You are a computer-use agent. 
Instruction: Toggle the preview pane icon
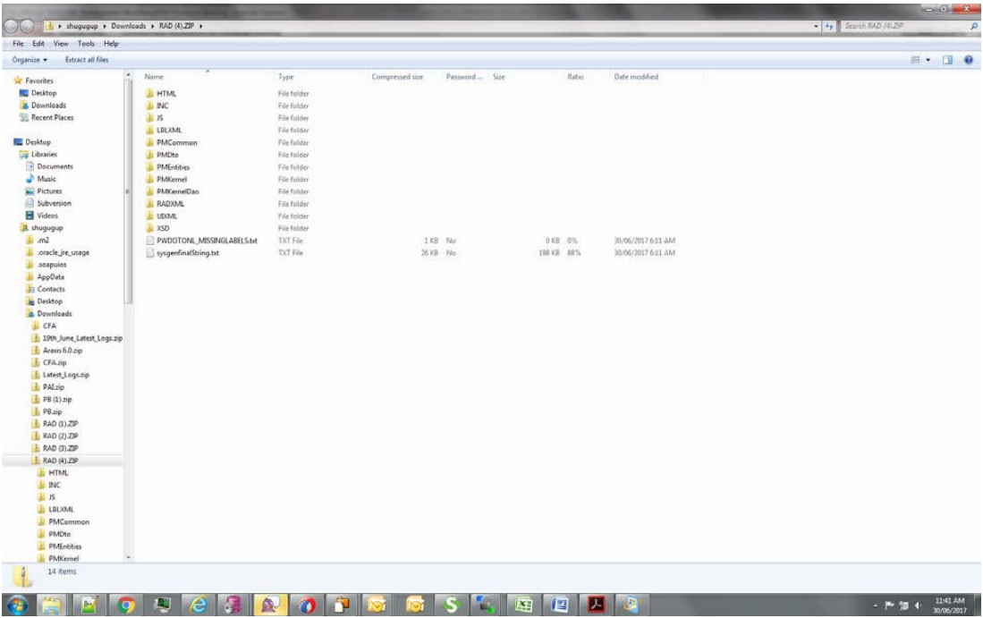coord(947,60)
